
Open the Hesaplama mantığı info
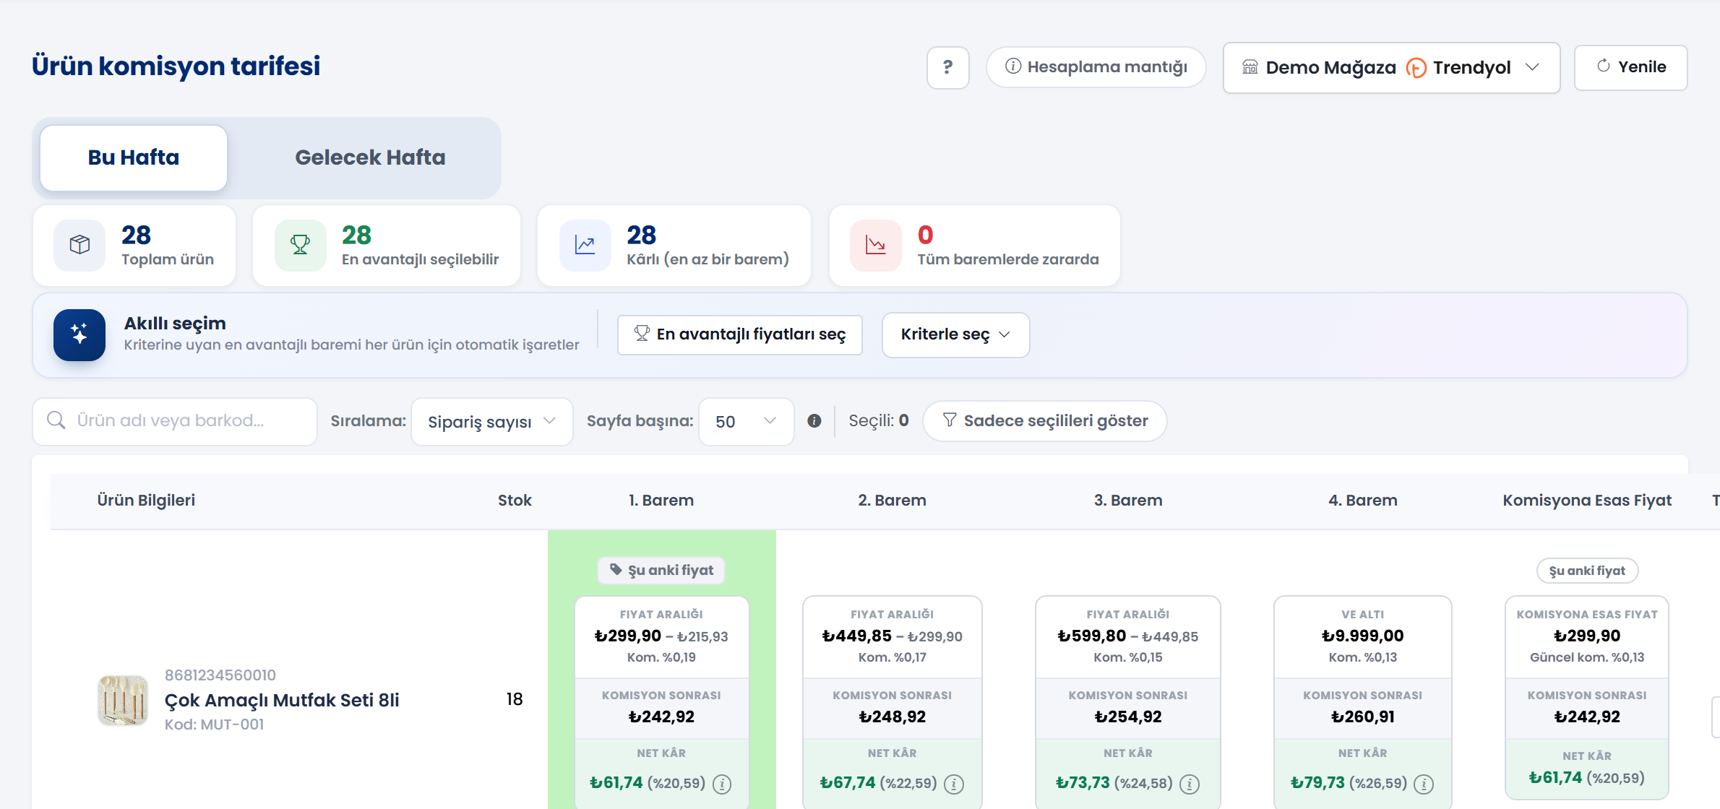[x=1096, y=67]
